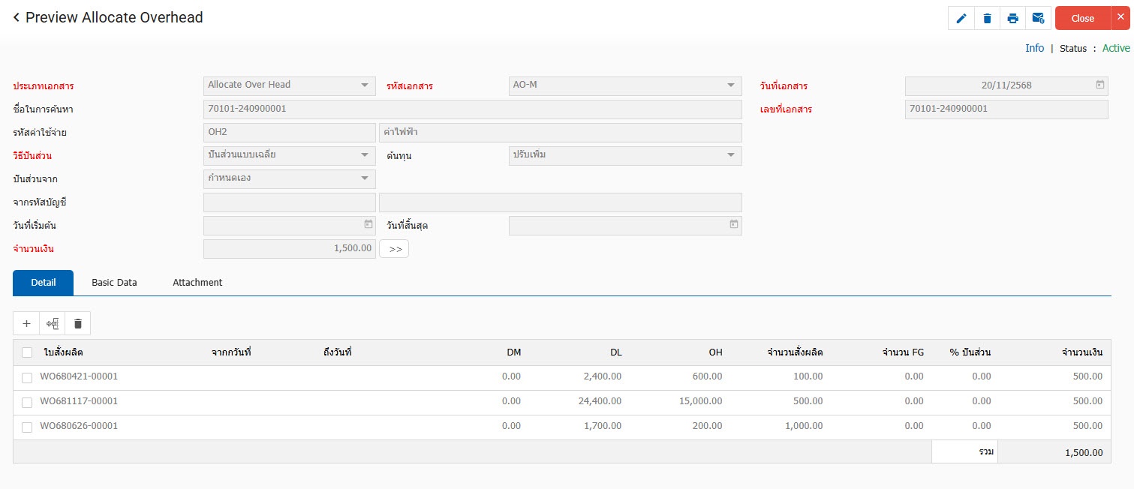Tick the checkbox for WO680421-00001
This screenshot has height=489, width=1134.
[x=27, y=377]
